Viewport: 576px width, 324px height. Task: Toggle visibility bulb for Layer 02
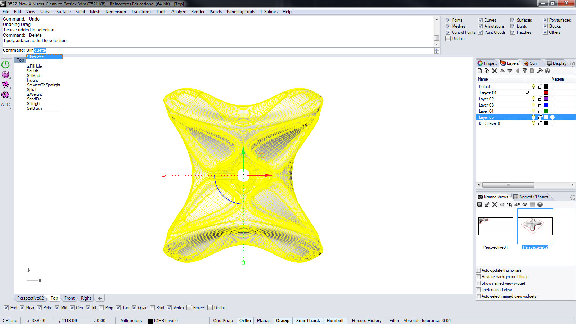coord(534,99)
